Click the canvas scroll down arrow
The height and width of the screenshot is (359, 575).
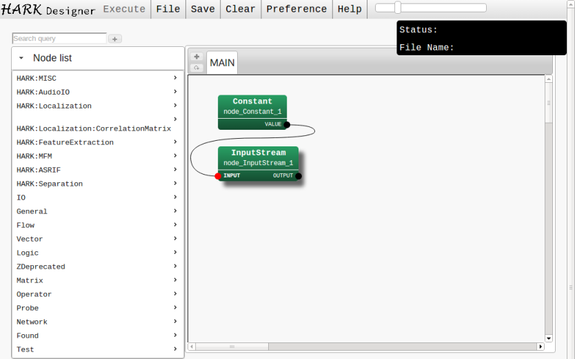click(549, 338)
